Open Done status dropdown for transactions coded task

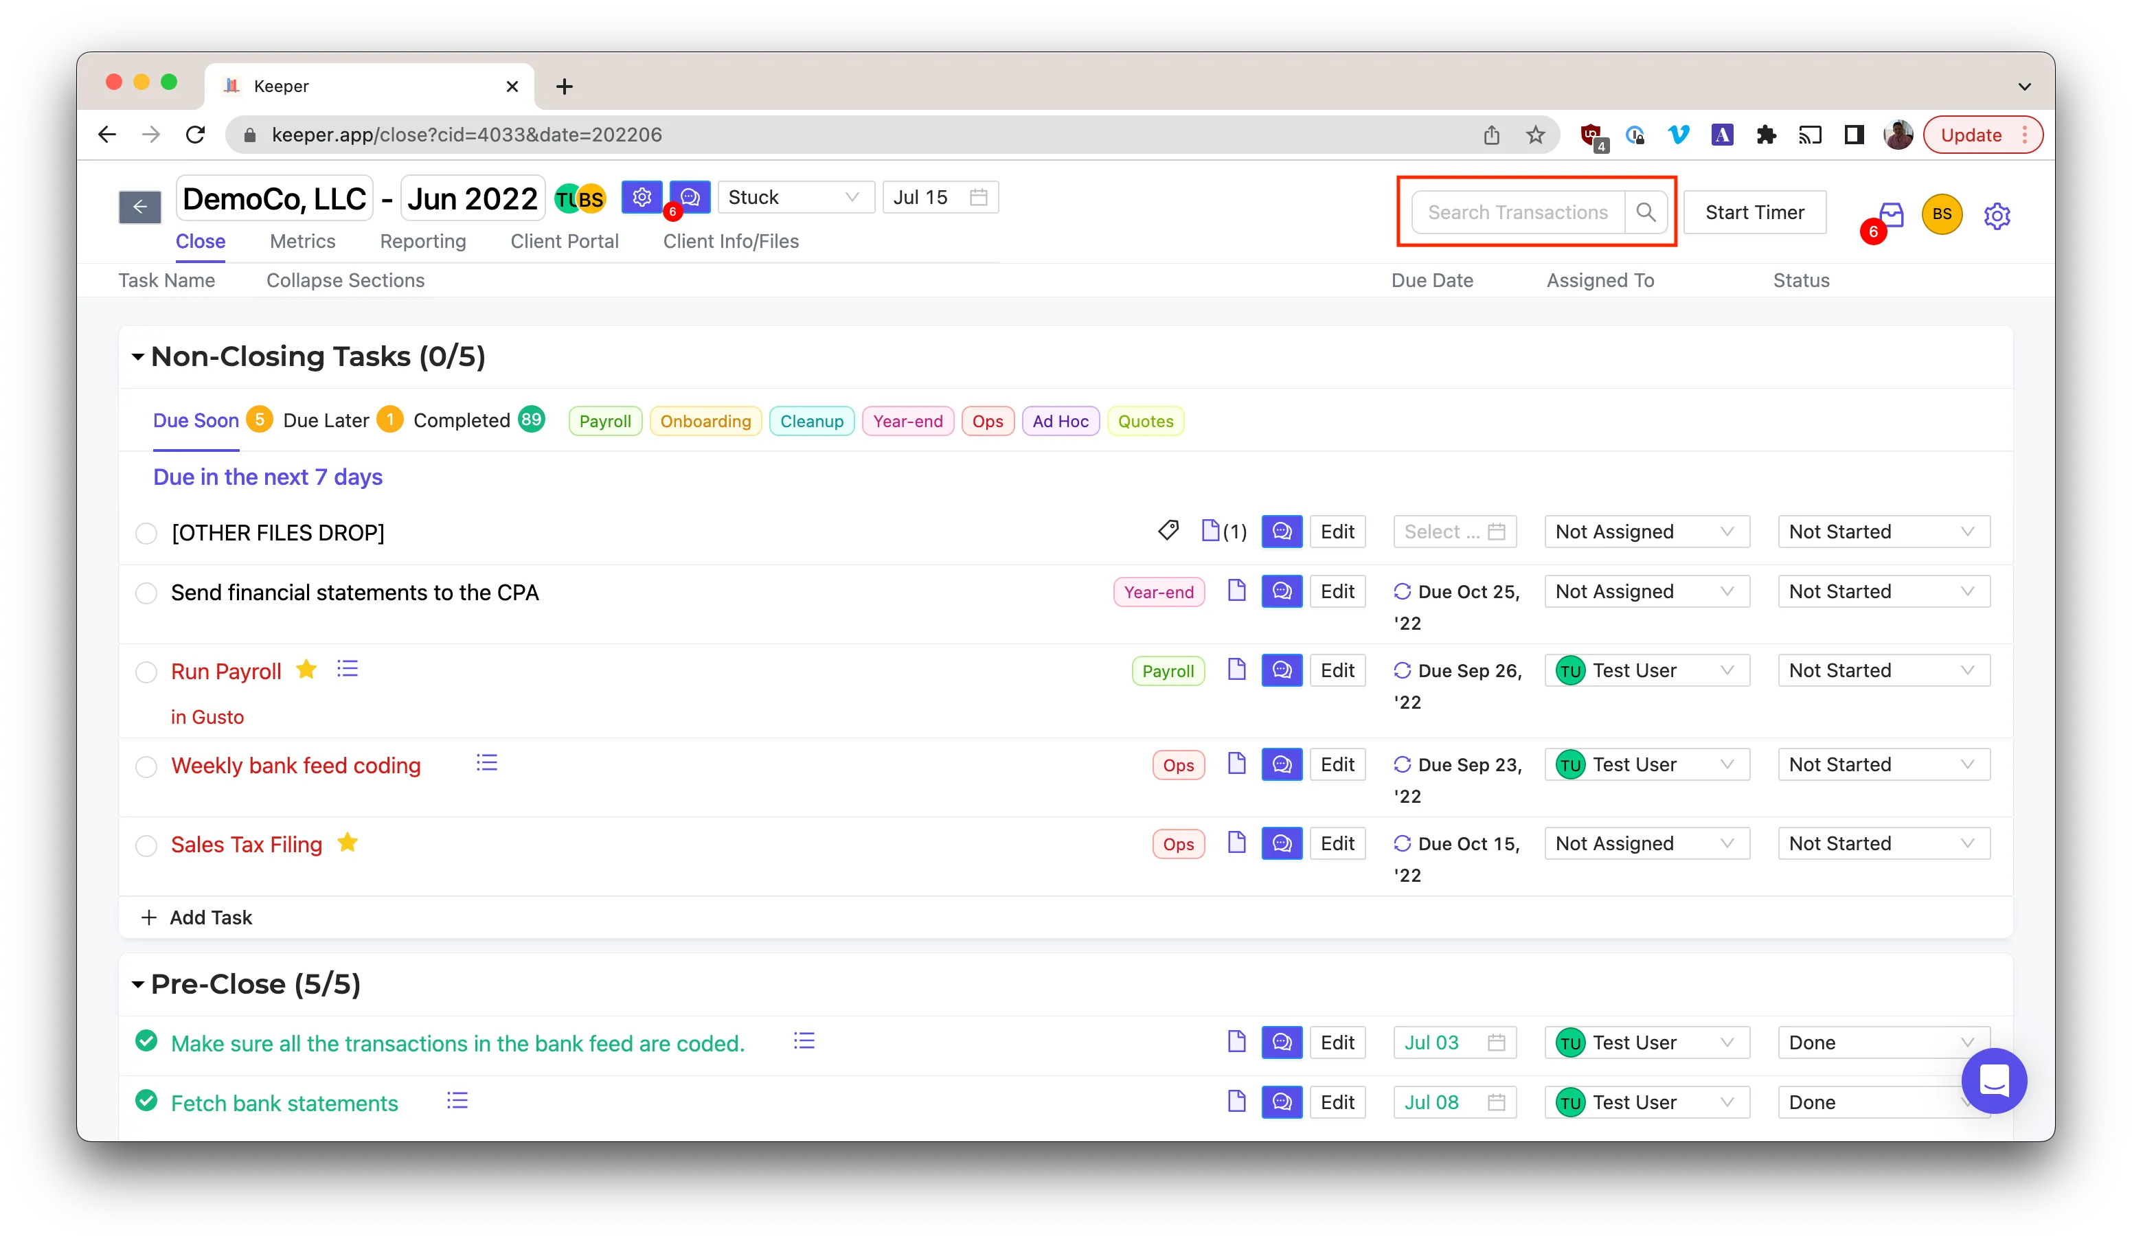click(x=1883, y=1042)
